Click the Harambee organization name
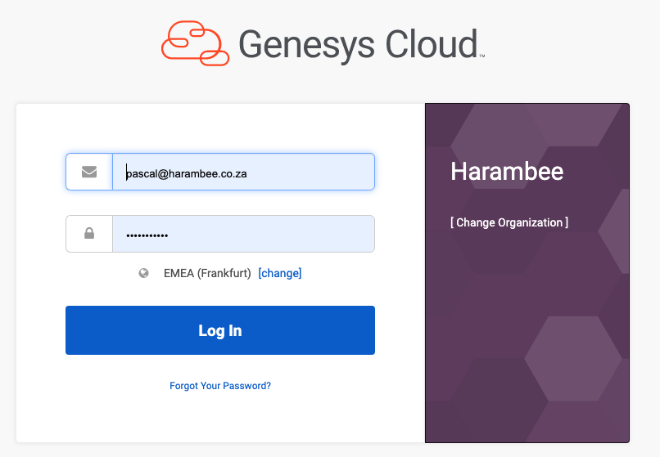Screen dimensions: 660x457 click(x=507, y=172)
